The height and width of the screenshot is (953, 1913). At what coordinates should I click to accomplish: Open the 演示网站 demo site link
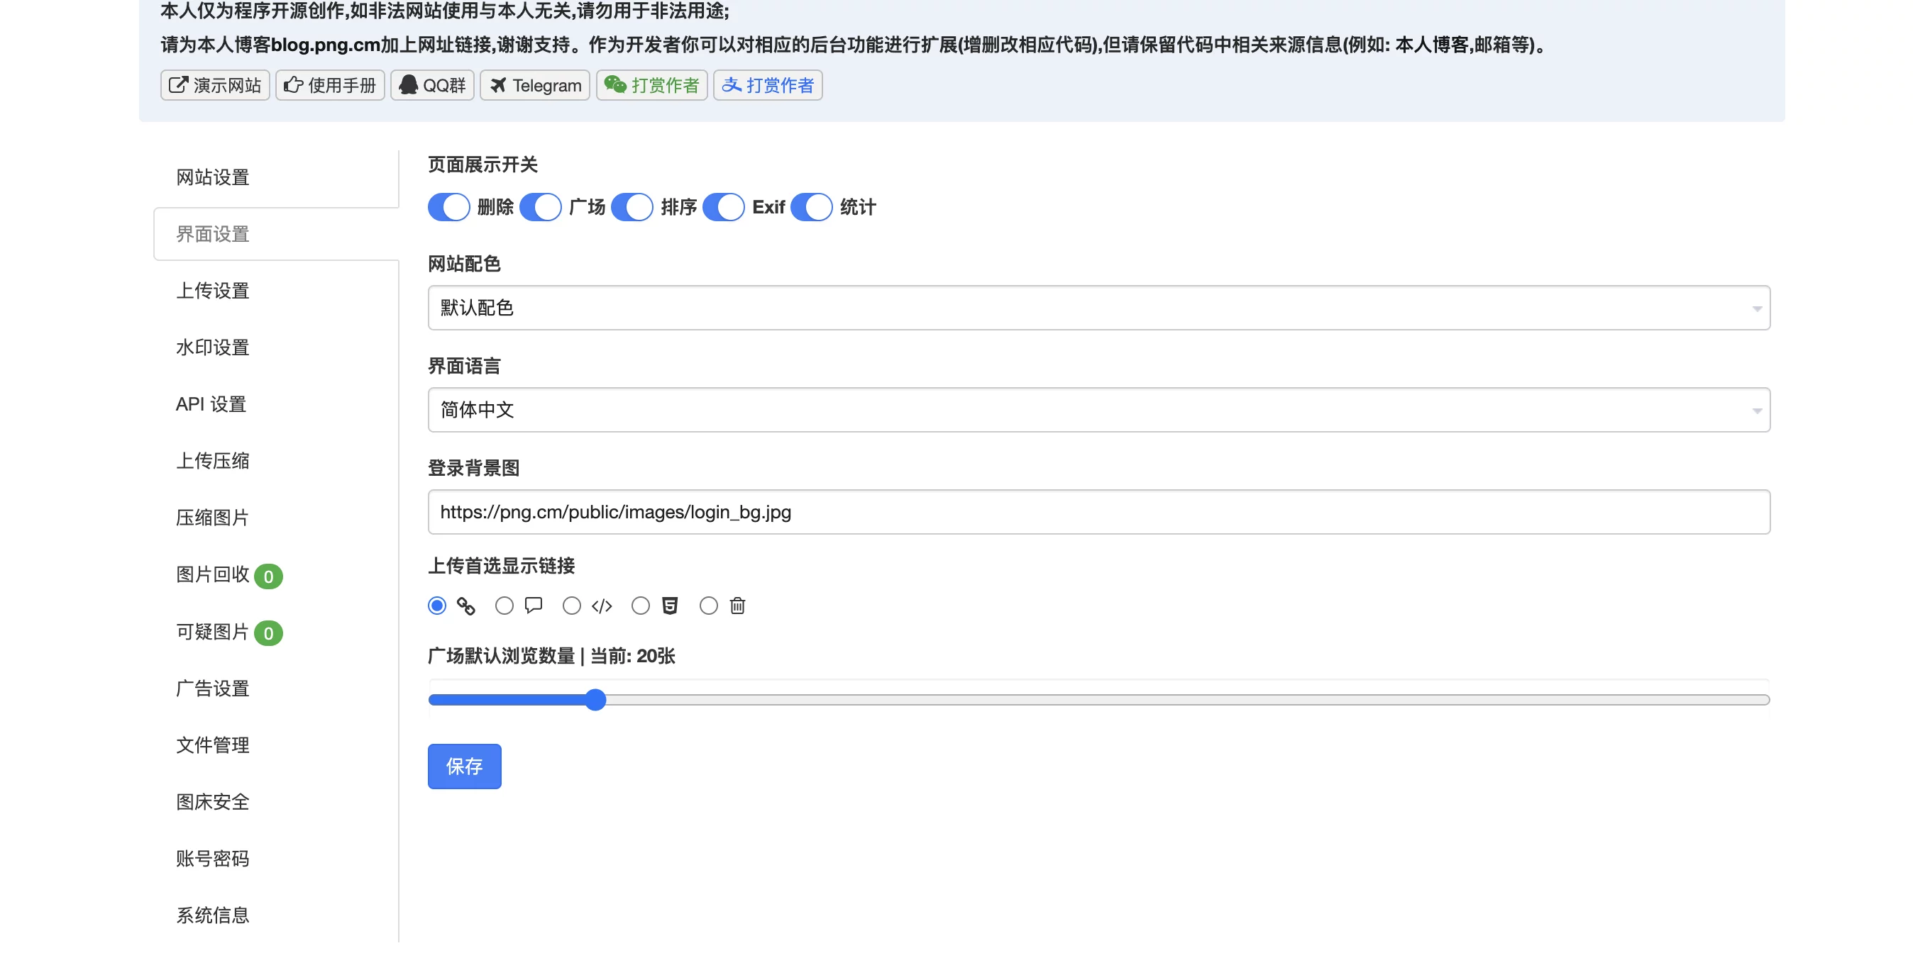(x=214, y=85)
